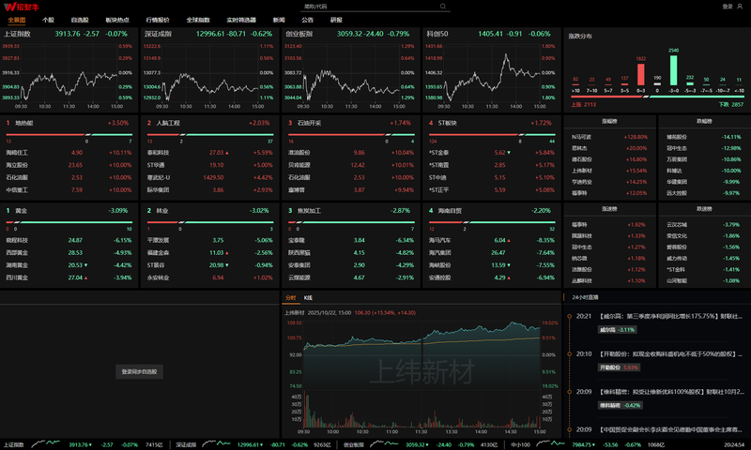This screenshot has height=450, width=751.
Task: Open the 上证指数 chart title
Action: click(x=17, y=34)
